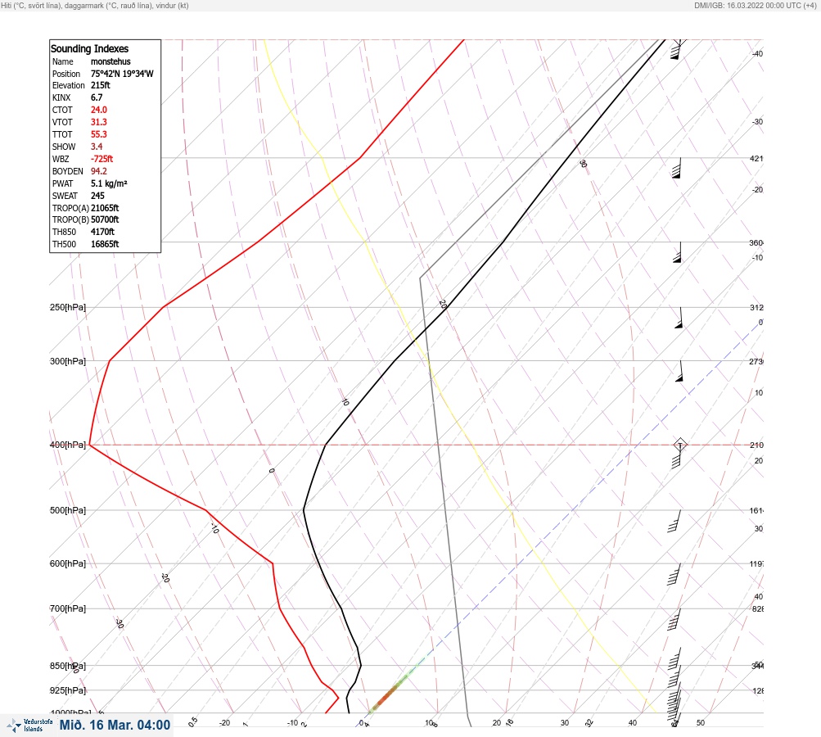Screen dimensions: 821x737
Task: Click the KINX value 6.7
Action: (97, 97)
